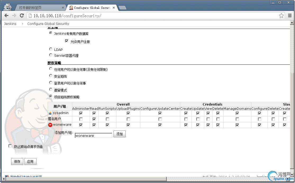This screenshot has width=295, height=183.
Task: Close the Configure Global Security tab
Action: [114, 8]
